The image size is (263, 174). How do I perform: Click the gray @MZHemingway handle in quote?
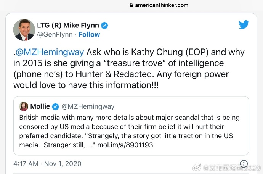coord(88,106)
